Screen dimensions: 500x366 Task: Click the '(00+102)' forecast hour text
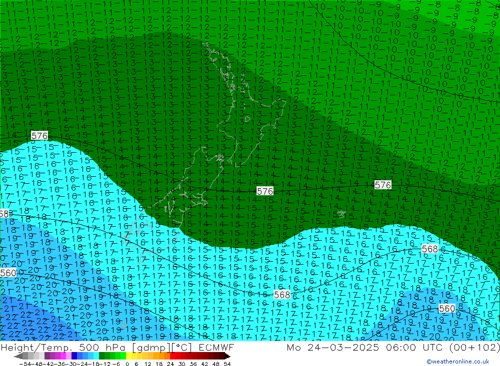[x=474, y=347]
